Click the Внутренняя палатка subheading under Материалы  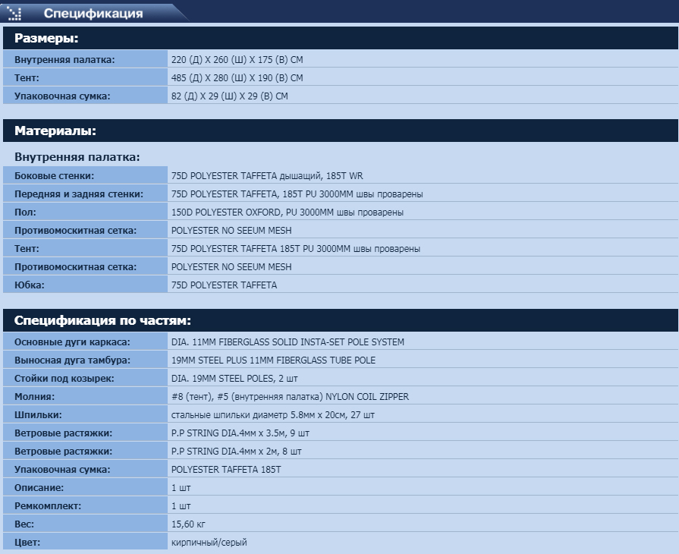pyautogui.click(x=77, y=157)
